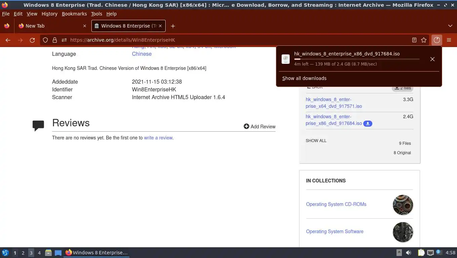The width and height of the screenshot is (457, 258).
Task: Click the 9 Files count text
Action: coord(405,143)
